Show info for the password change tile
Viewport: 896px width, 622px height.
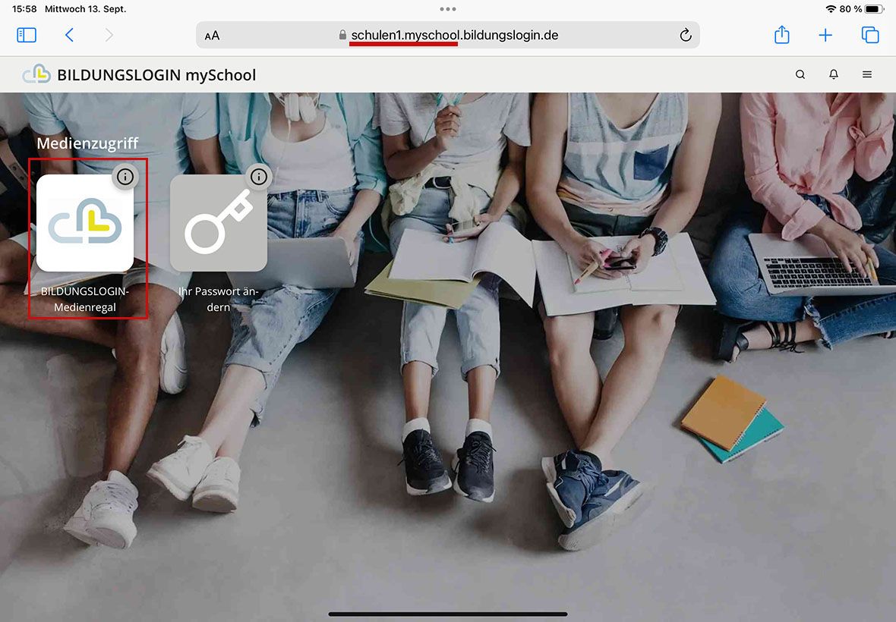[259, 177]
